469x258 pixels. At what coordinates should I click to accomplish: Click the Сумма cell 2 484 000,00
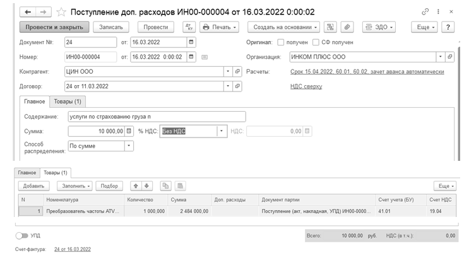point(189,211)
